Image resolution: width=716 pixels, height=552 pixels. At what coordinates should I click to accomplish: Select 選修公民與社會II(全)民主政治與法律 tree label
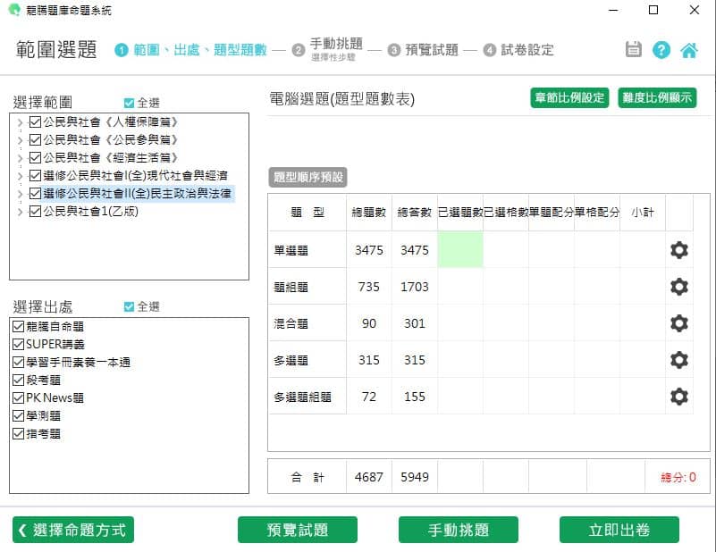pyautogui.click(x=137, y=194)
